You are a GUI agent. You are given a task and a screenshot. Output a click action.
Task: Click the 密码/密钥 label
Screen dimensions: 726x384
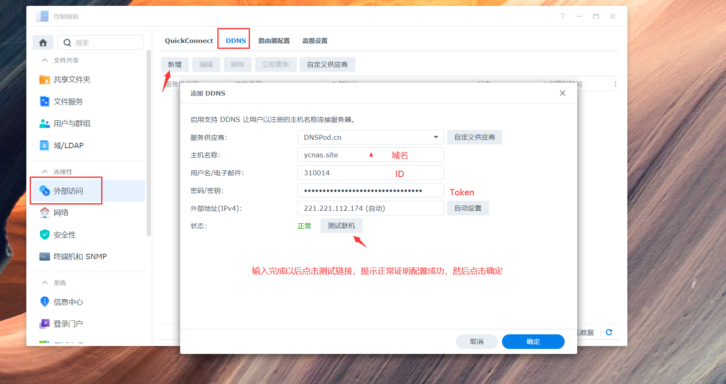tap(207, 190)
